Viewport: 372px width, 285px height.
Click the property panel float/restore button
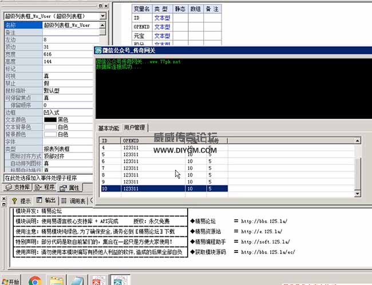coord(100,6)
